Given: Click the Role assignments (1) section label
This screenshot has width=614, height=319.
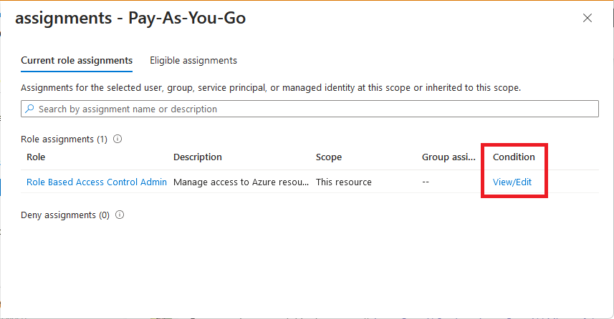Looking at the screenshot, I should [x=64, y=139].
